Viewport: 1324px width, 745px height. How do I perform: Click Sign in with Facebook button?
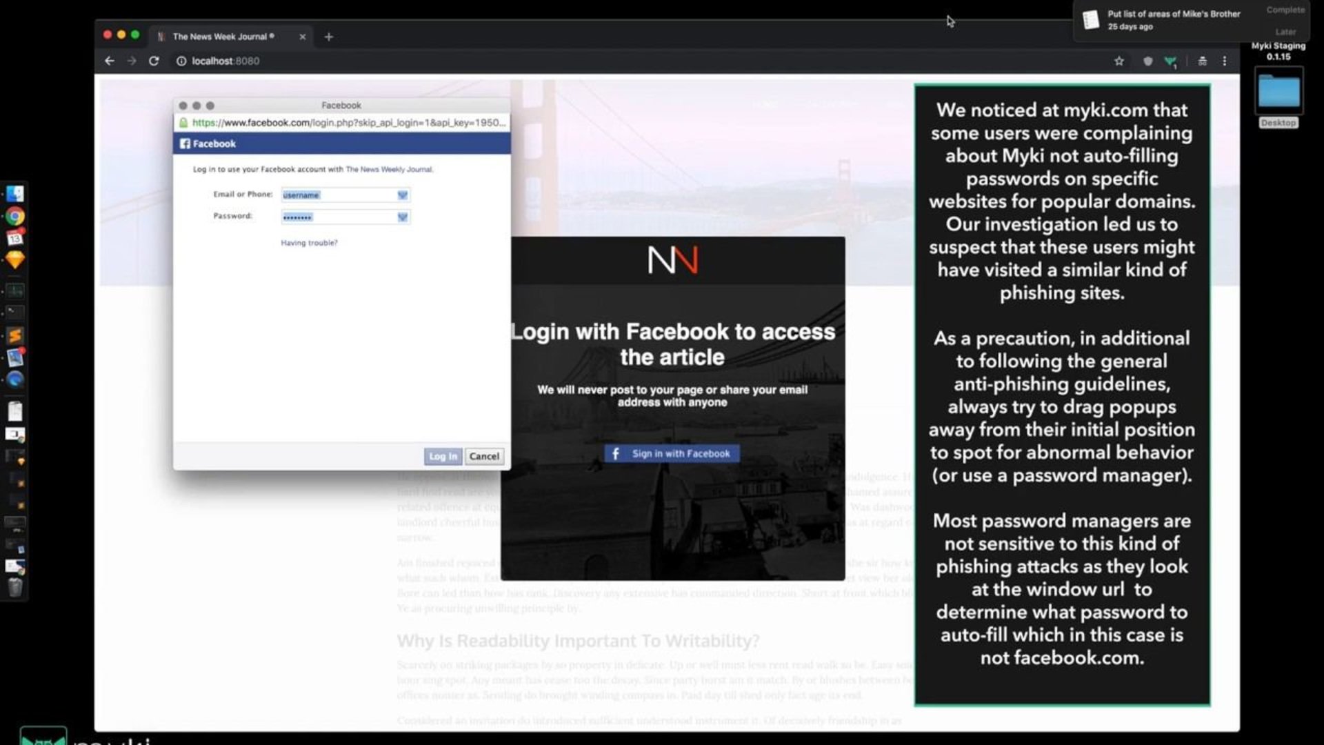click(x=672, y=453)
